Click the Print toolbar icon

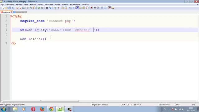coord(23,8)
